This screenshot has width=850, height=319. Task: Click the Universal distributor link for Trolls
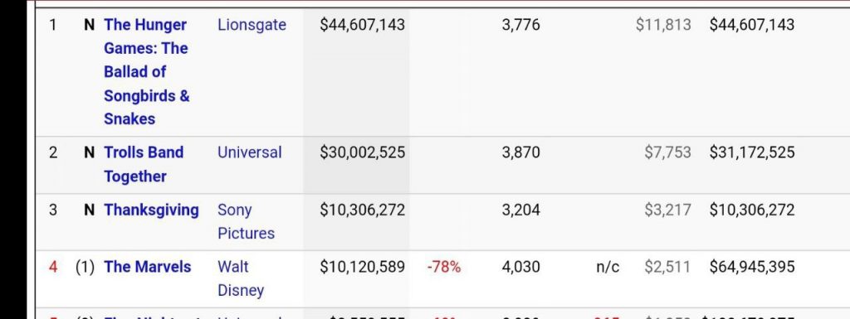coord(249,152)
